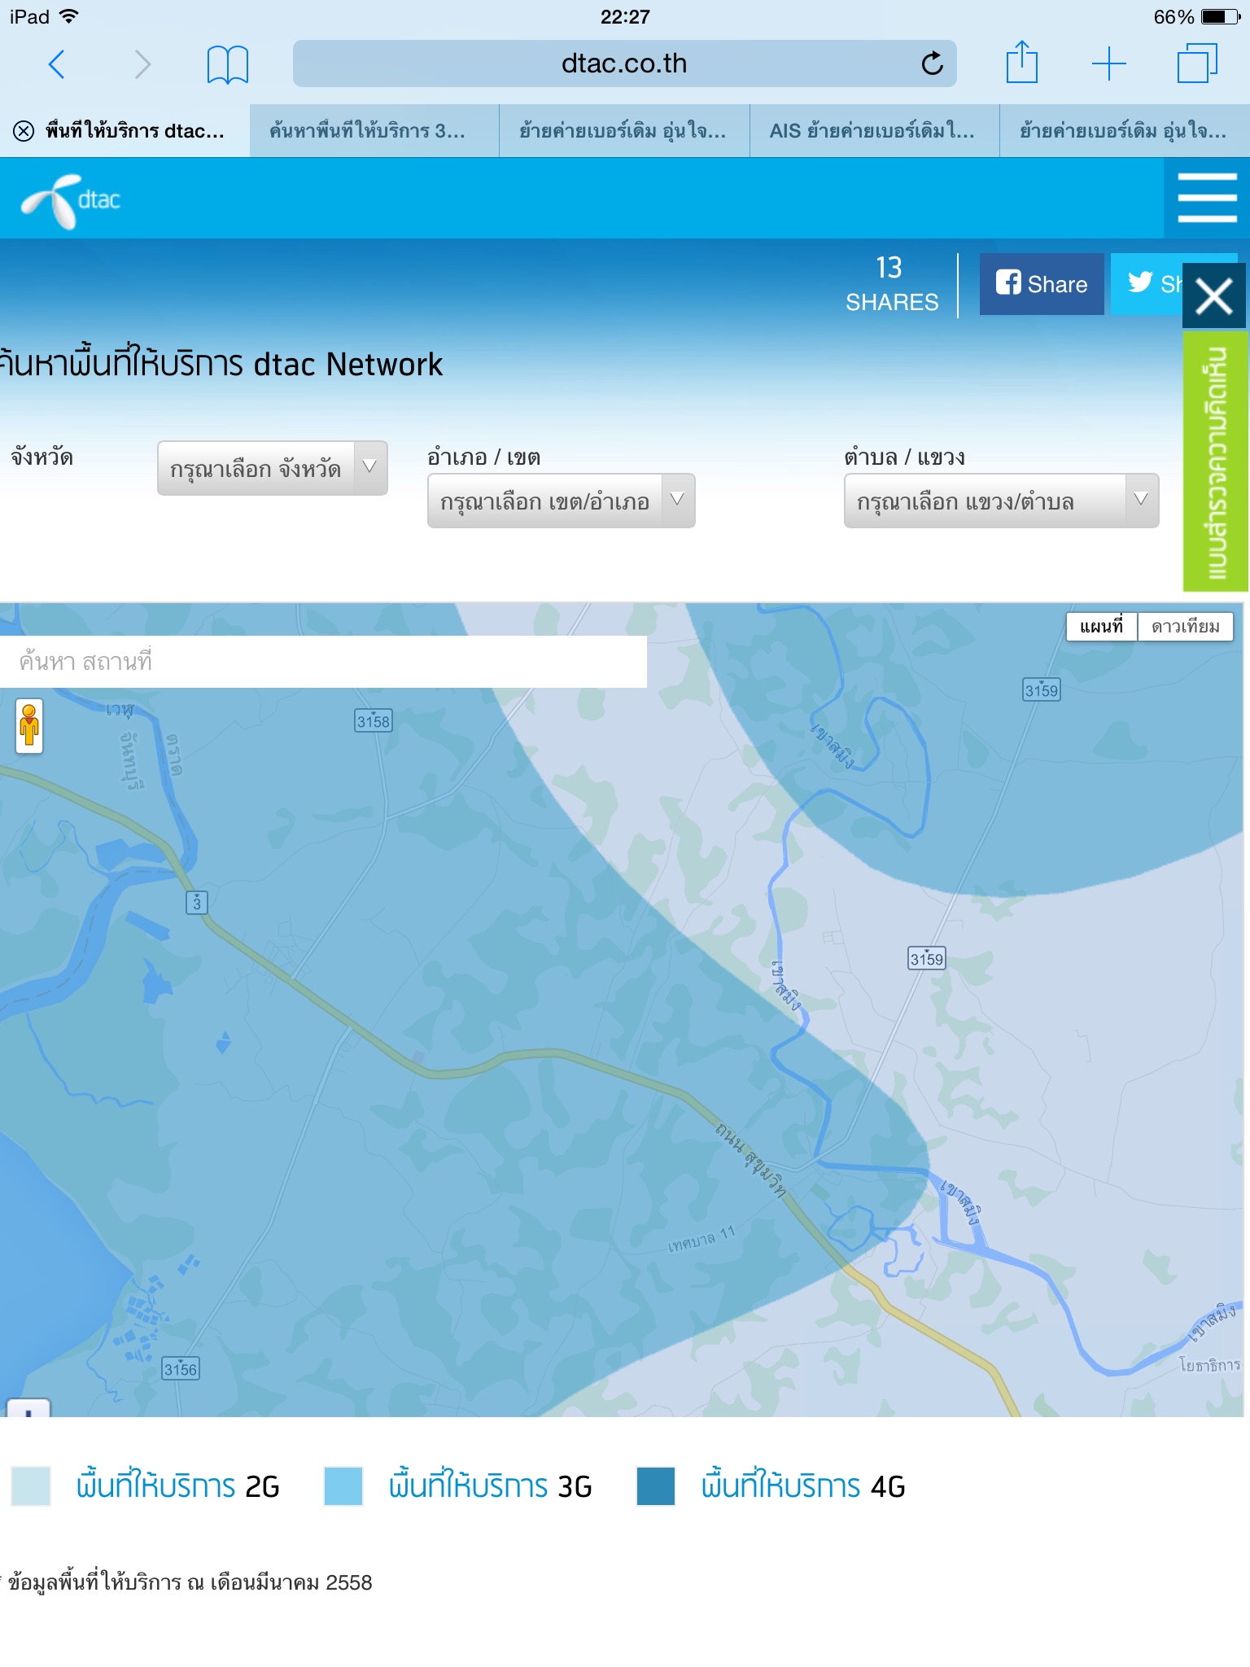Click the 3158 road marker on map
Viewport: 1250px width, 1667px height.
tap(374, 721)
